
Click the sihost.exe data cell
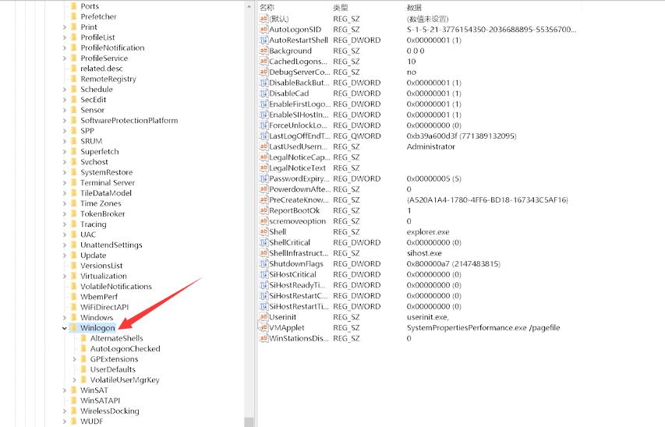[424, 253]
